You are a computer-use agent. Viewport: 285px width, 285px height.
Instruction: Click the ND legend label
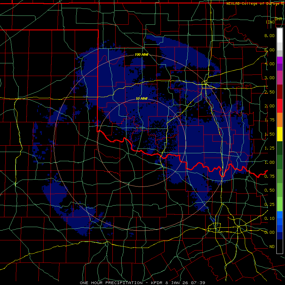[272, 247]
